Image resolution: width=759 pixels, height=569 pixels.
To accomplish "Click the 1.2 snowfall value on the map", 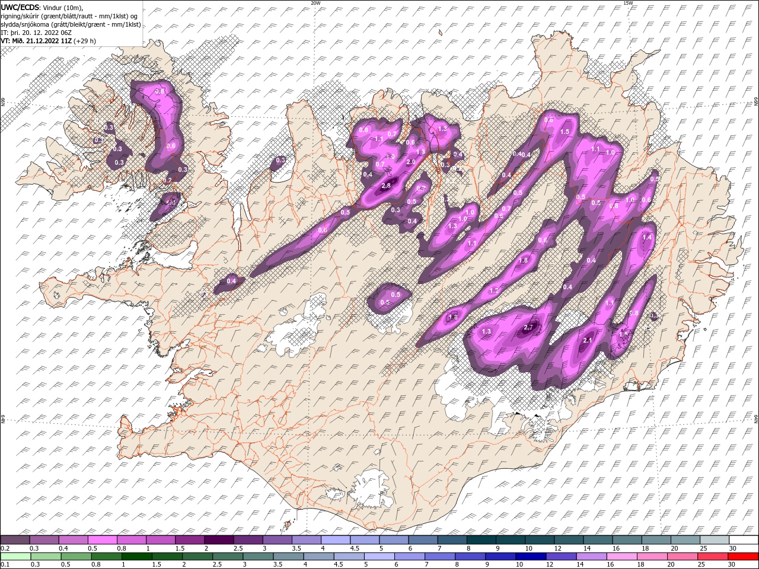I will [493, 290].
